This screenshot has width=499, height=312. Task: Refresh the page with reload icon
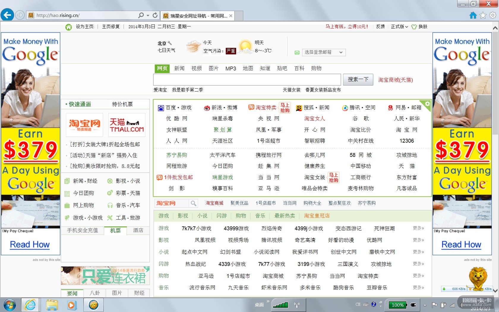pos(155,15)
